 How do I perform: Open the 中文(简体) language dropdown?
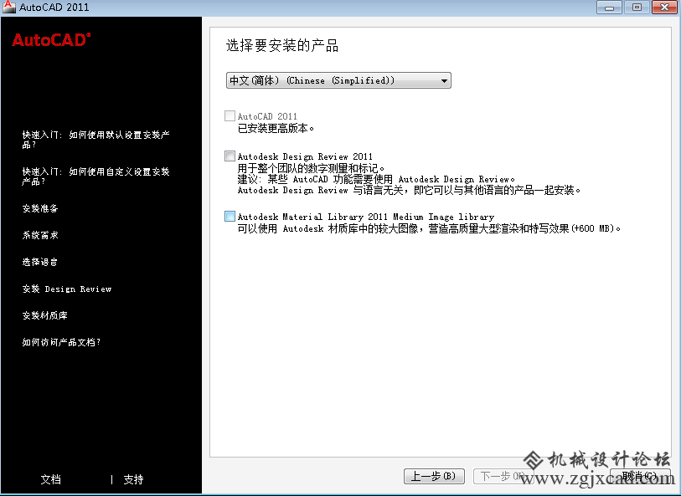coord(338,80)
